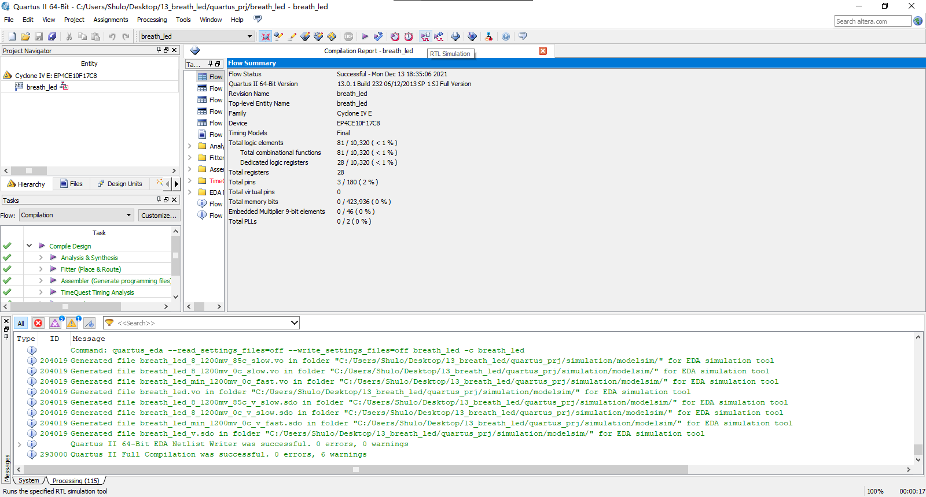Click the blue Help question mark icon
Viewport: 926px width, 497px height.
506,36
